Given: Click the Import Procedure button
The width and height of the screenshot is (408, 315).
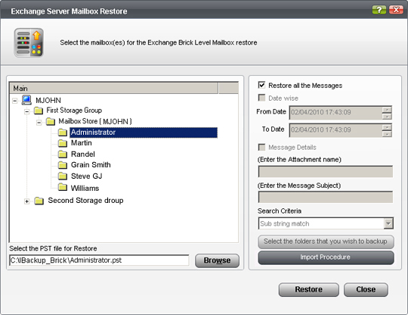Looking at the screenshot, I should (x=326, y=257).
